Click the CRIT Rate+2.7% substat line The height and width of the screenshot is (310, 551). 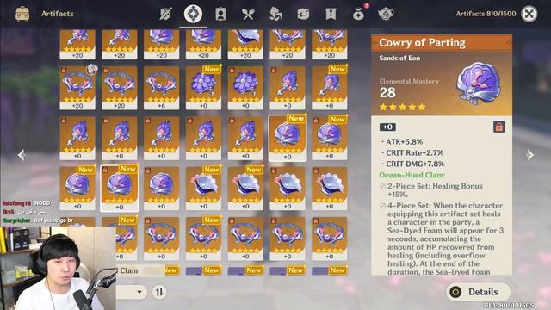click(414, 153)
